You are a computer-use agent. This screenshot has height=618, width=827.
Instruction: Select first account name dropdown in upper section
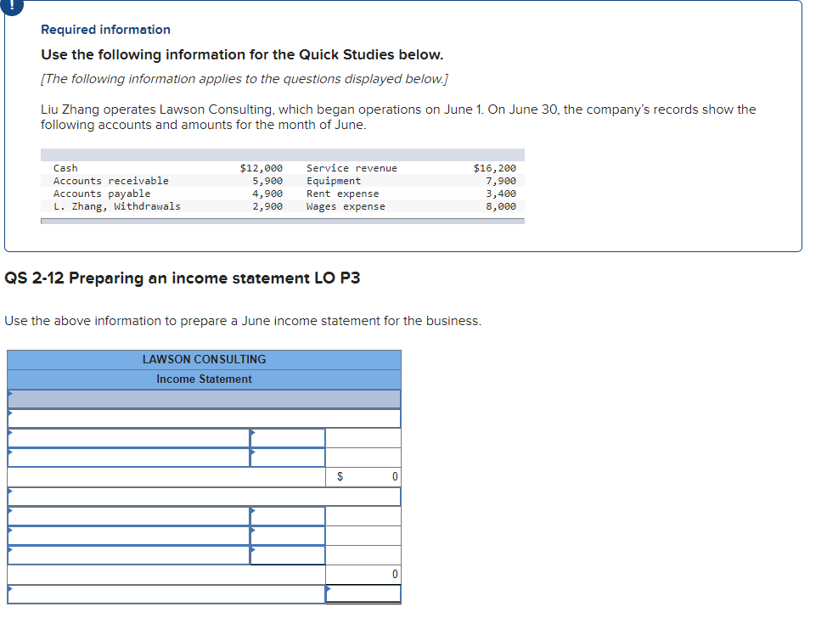point(129,438)
